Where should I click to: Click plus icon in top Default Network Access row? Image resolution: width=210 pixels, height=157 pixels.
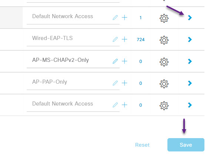click(x=124, y=17)
